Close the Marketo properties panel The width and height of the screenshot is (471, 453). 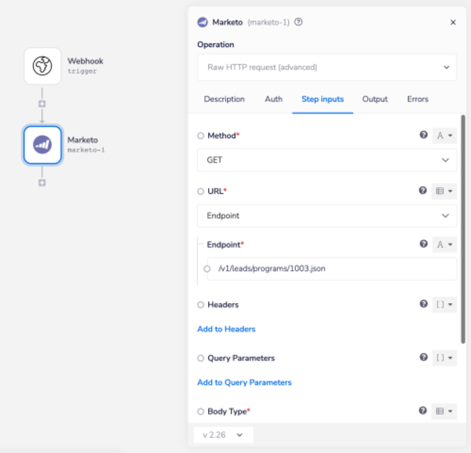pyautogui.click(x=453, y=22)
